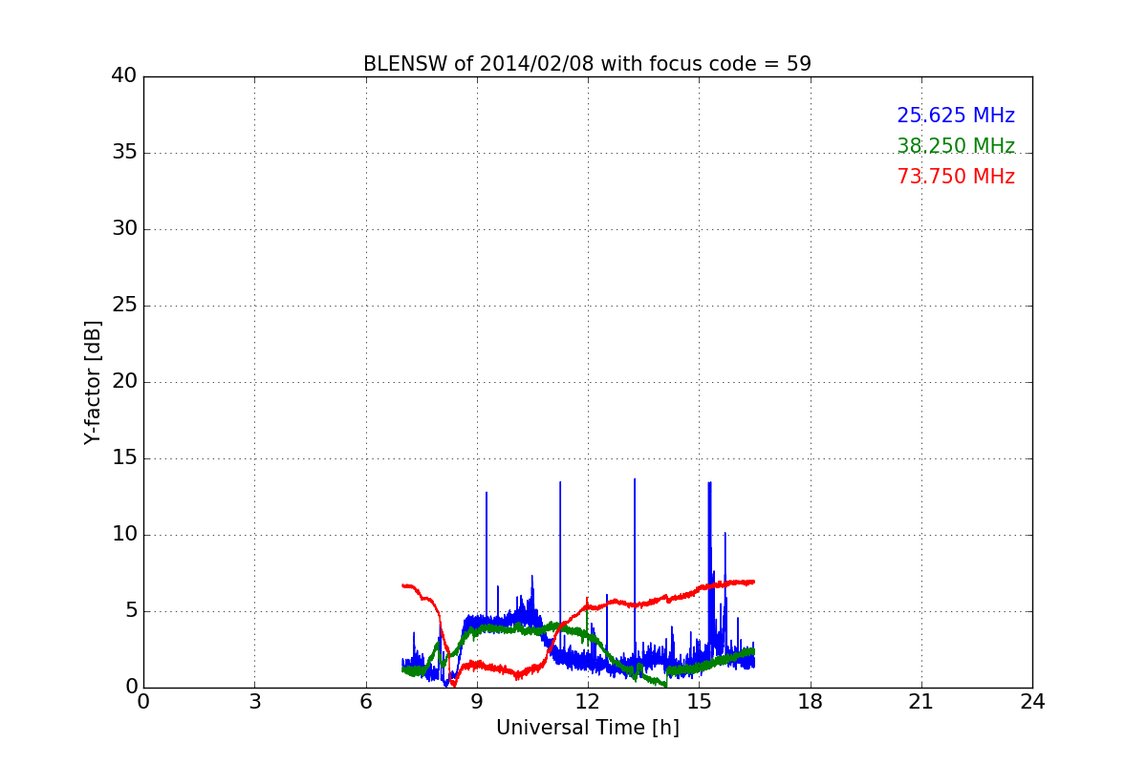This screenshot has height=764, width=1147.
Task: Click the x-axis tick label 24
Action: tap(1032, 701)
